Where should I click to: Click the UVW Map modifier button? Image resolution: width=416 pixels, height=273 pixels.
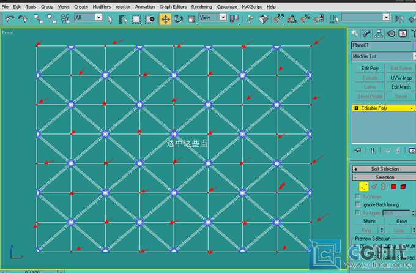[x=401, y=78]
